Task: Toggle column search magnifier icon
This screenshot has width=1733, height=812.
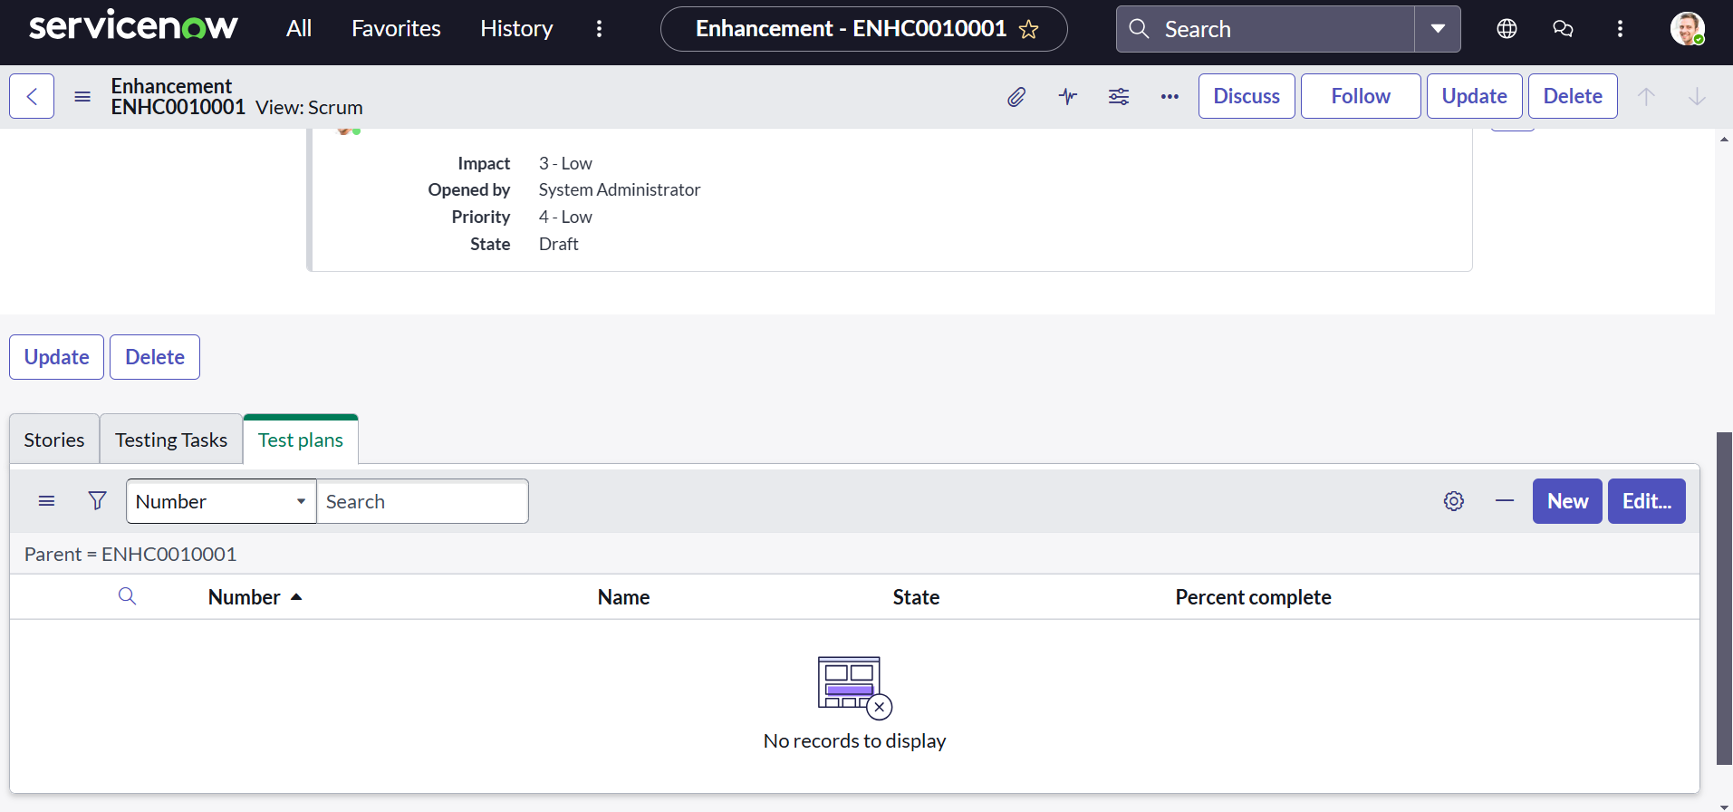Action: (128, 596)
